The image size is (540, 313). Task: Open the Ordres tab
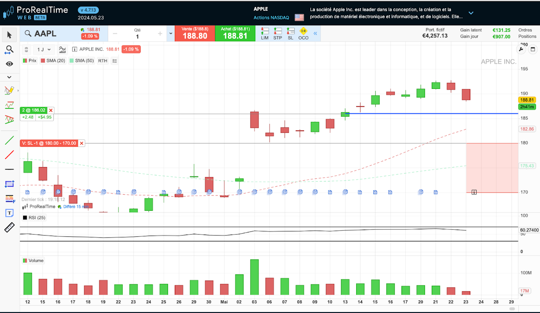[x=525, y=30]
